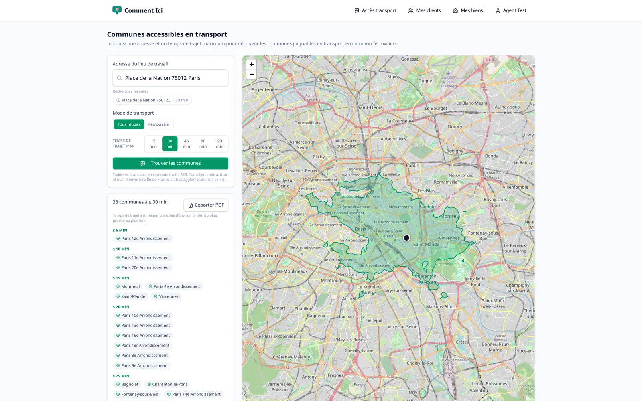Select the Vincennes commune chip
Viewport: 642px width, 401px height.
pyautogui.click(x=166, y=296)
